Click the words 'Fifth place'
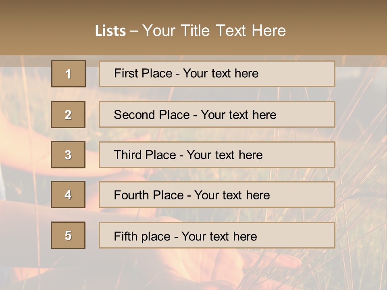Viewport: 387px width, 290px height. [x=143, y=236]
